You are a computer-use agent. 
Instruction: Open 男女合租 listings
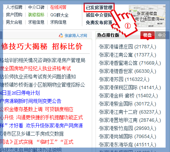[14, 22]
